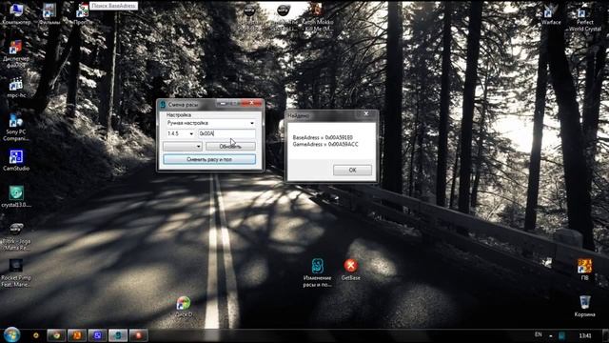Click the Сменить расу и пол button

209,159
